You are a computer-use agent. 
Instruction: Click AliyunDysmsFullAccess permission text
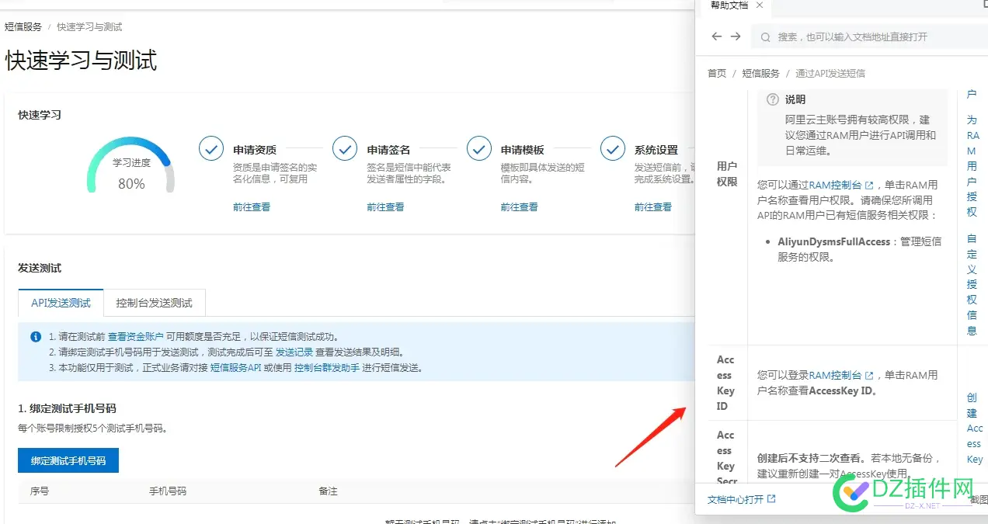[834, 242]
